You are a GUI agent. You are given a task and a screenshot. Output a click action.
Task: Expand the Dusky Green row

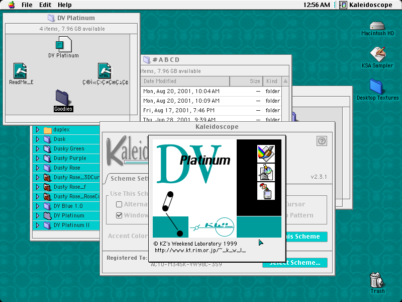38,148
